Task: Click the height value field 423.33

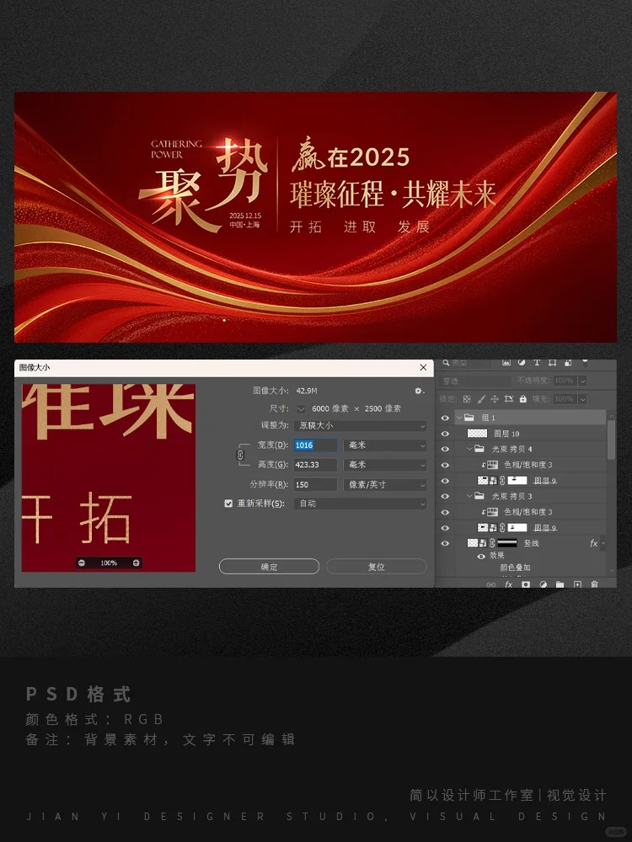Action: (315, 465)
